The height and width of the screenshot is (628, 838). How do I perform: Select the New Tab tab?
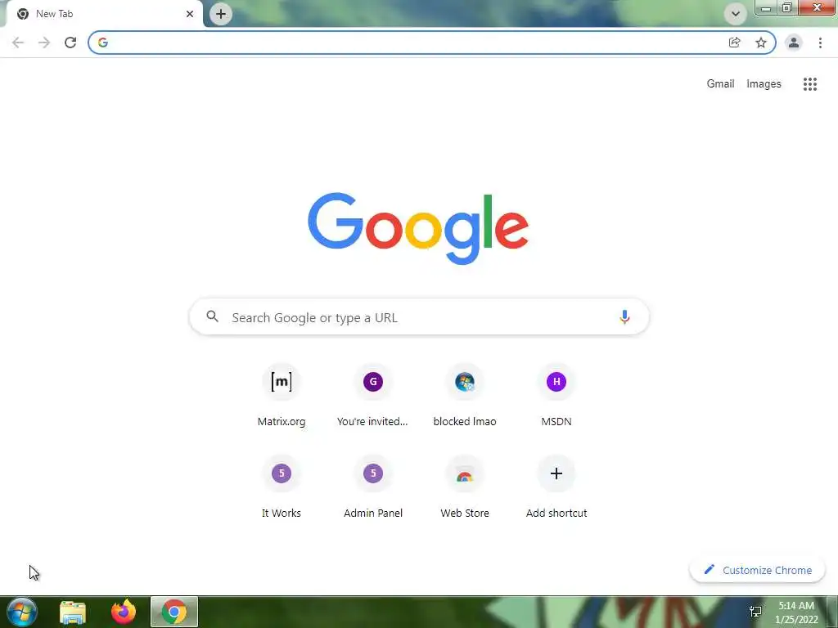point(105,14)
